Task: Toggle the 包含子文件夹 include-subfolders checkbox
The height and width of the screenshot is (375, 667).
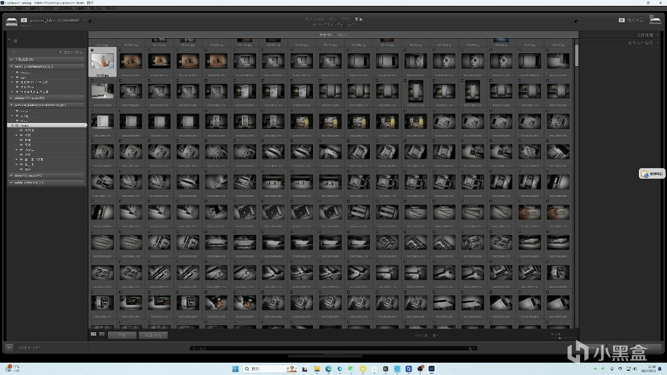Action: 60,52
